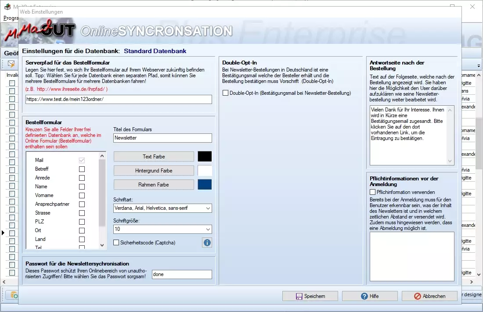The height and width of the screenshot is (312, 483).
Task: Click the blue Rahmen Farbe color swatch
Action: [x=205, y=185]
